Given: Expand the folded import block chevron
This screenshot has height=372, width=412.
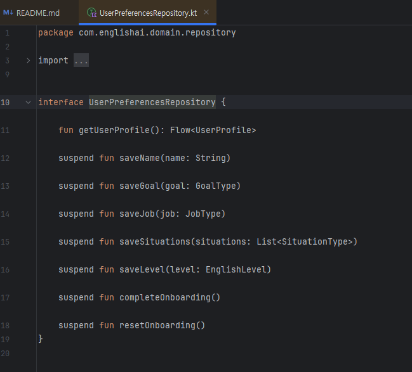Looking at the screenshot, I should pos(29,61).
